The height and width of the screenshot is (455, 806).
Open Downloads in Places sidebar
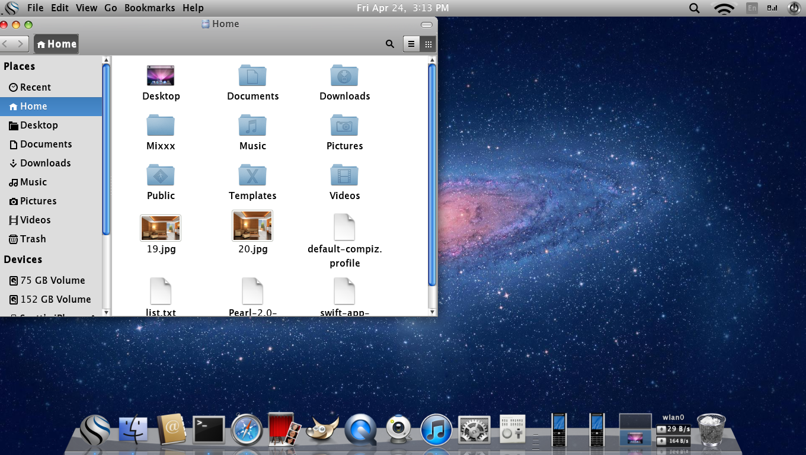coord(51,163)
